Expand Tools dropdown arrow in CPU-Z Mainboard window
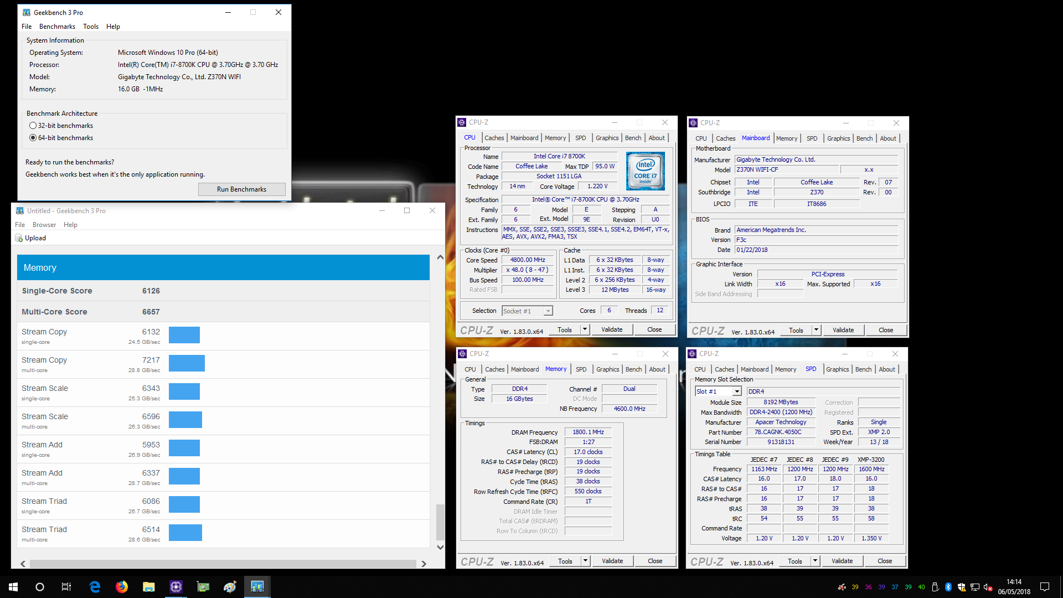The image size is (1063, 598). [x=816, y=330]
